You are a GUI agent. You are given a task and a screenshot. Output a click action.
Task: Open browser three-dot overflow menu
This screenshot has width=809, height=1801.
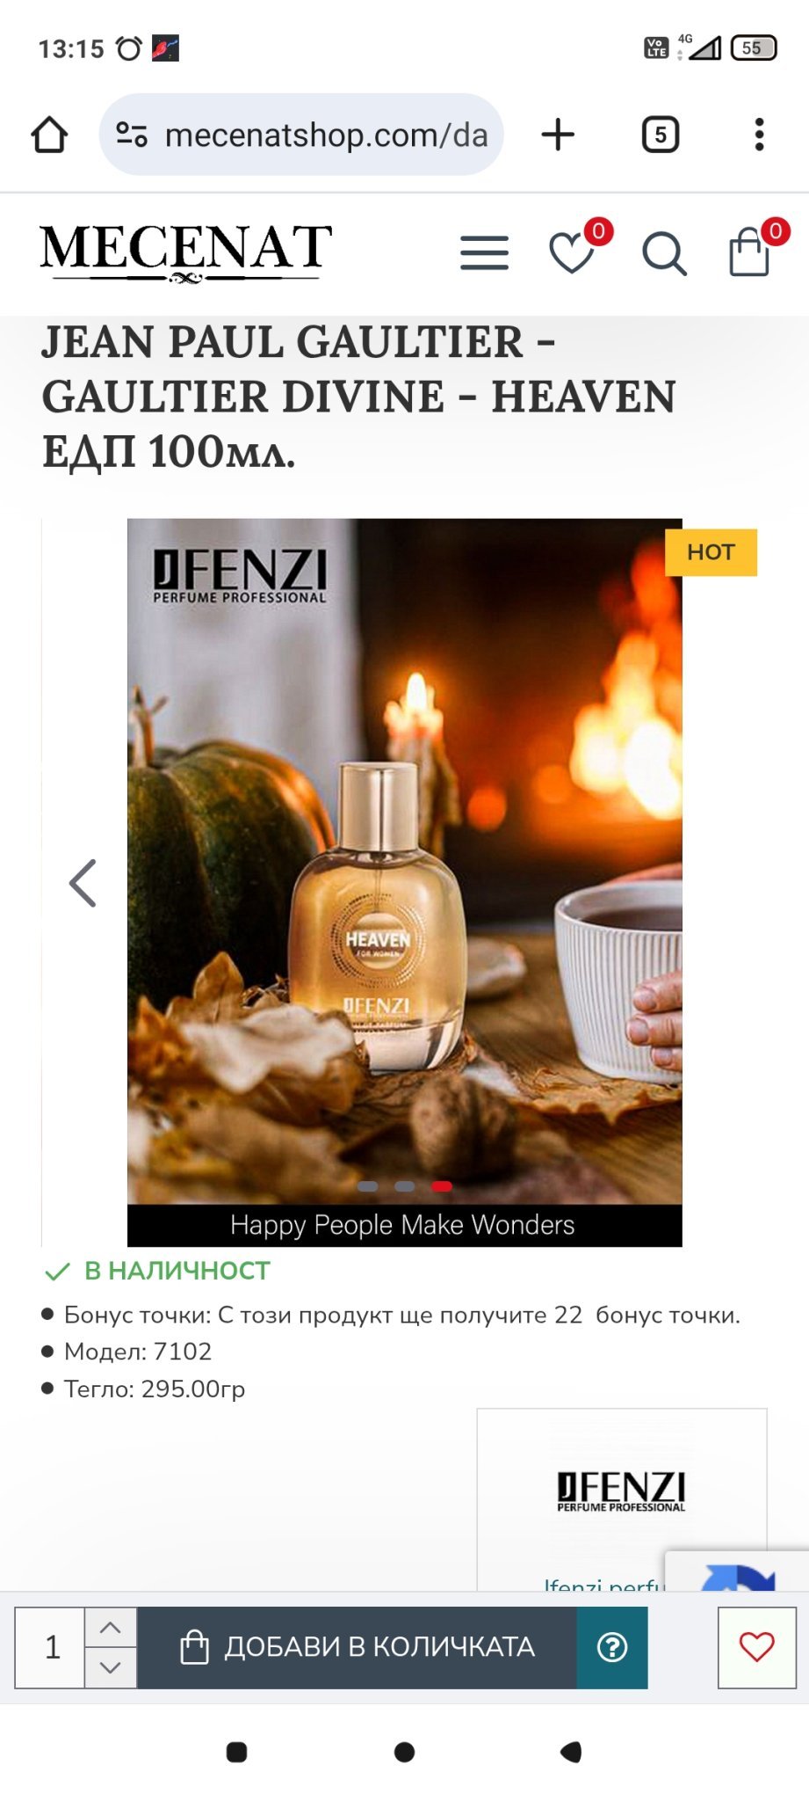[759, 135]
